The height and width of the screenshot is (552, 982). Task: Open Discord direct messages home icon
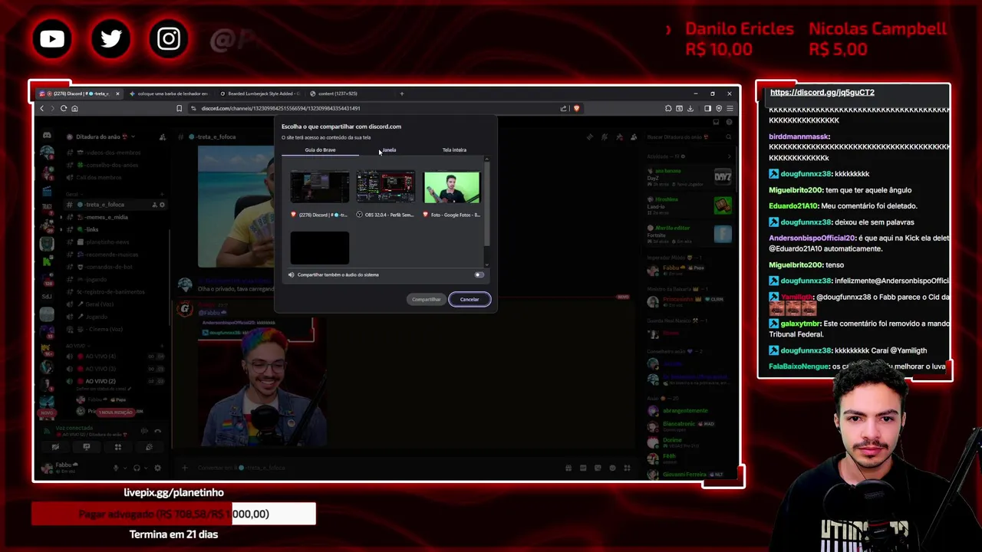tap(47, 136)
